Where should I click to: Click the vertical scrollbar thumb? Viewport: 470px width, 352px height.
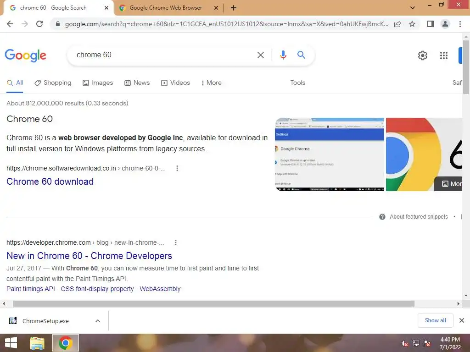click(466, 67)
